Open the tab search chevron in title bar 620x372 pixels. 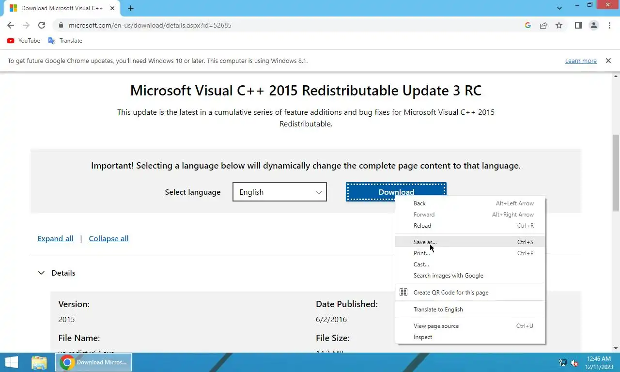click(x=559, y=8)
